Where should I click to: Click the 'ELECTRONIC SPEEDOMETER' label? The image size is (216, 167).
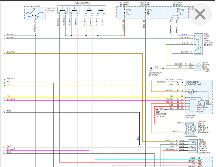pyautogui.click(x=202, y=109)
